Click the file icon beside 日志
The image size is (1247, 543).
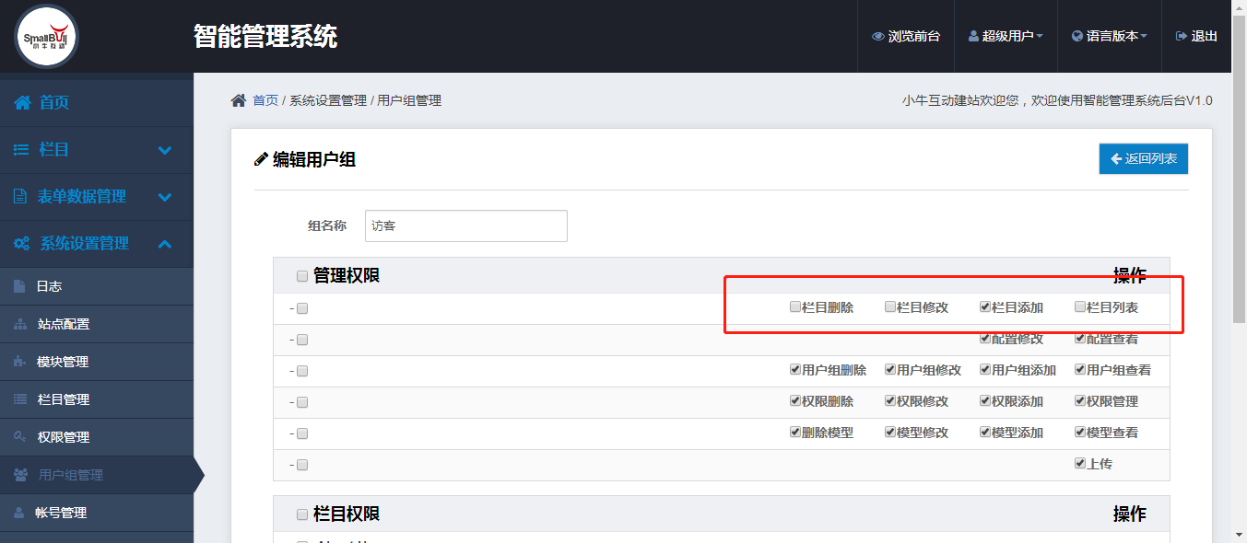coord(19,286)
